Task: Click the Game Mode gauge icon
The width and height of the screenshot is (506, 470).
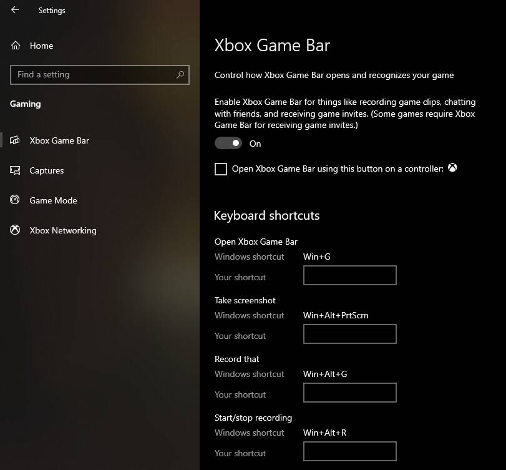Action: (15, 200)
